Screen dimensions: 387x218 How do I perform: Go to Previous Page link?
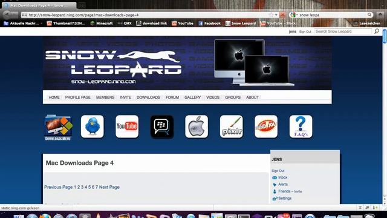58,187
